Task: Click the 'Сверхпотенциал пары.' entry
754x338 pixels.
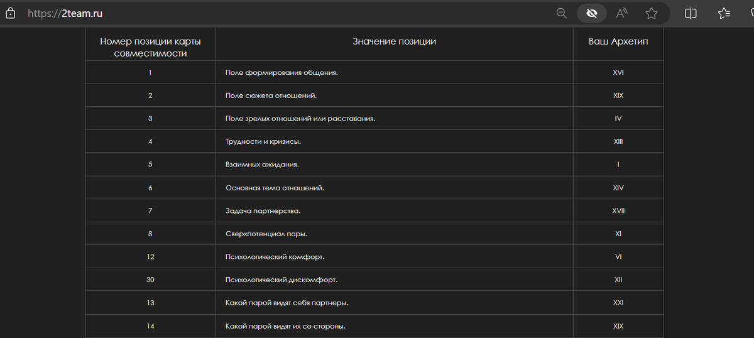Action: pyautogui.click(x=266, y=234)
